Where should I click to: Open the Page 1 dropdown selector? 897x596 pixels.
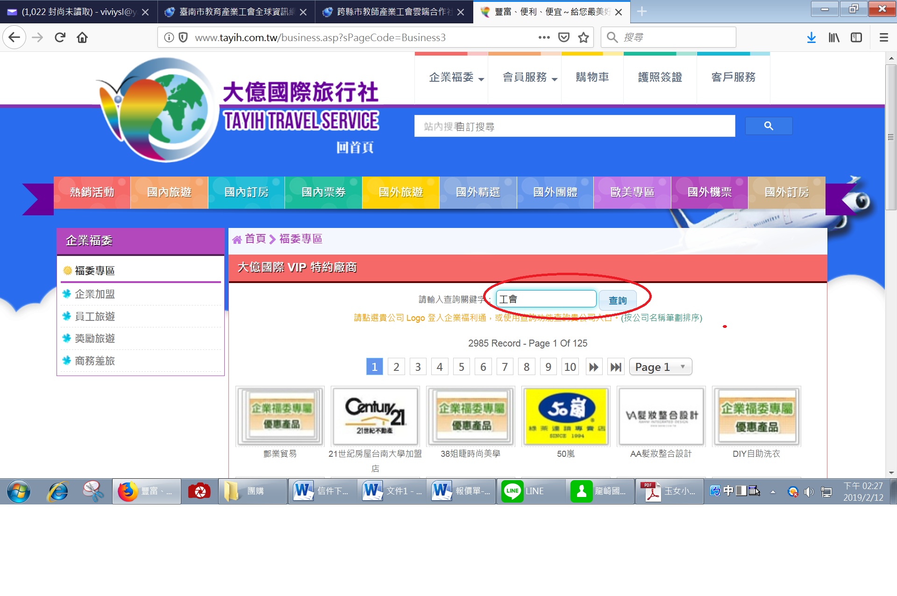pyautogui.click(x=661, y=367)
